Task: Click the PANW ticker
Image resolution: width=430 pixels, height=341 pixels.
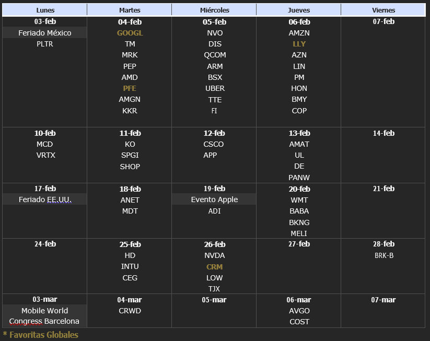Action: [x=299, y=178]
